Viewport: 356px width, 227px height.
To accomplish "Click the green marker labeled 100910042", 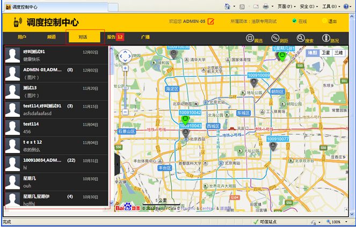I will (185, 120).
